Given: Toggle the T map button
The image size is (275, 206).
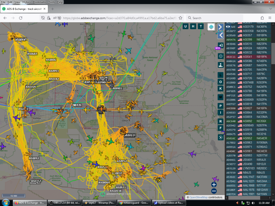Looking at the screenshot, I should (x=201, y=27).
